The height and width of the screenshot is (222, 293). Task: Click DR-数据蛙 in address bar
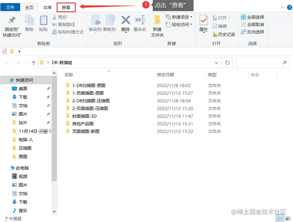pyautogui.click(x=62, y=63)
